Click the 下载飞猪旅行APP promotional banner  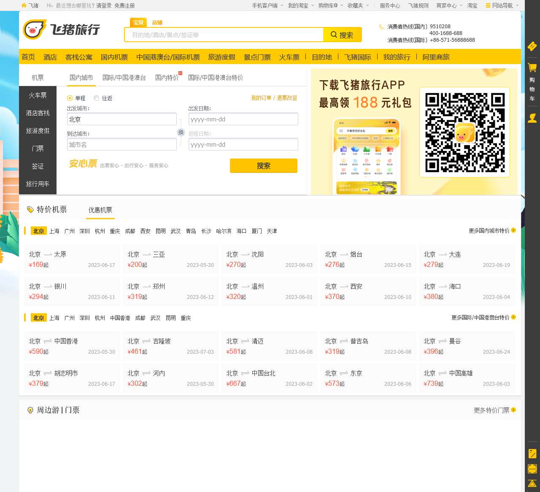coord(414,131)
